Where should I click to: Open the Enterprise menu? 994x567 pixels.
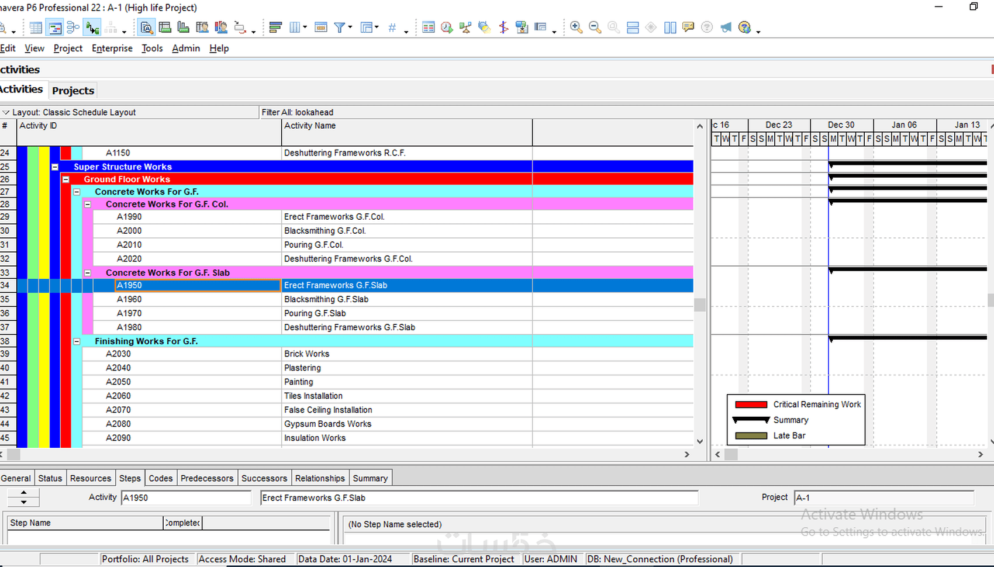coord(112,49)
